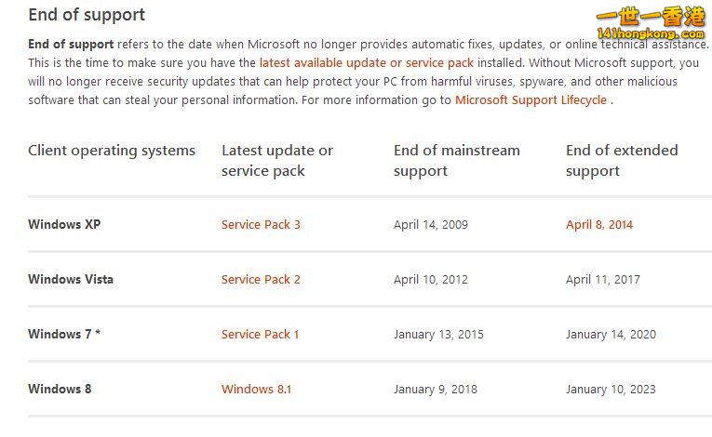This screenshot has width=712, height=437.
Task: Click the Windows Vista row label
Action: (x=71, y=280)
